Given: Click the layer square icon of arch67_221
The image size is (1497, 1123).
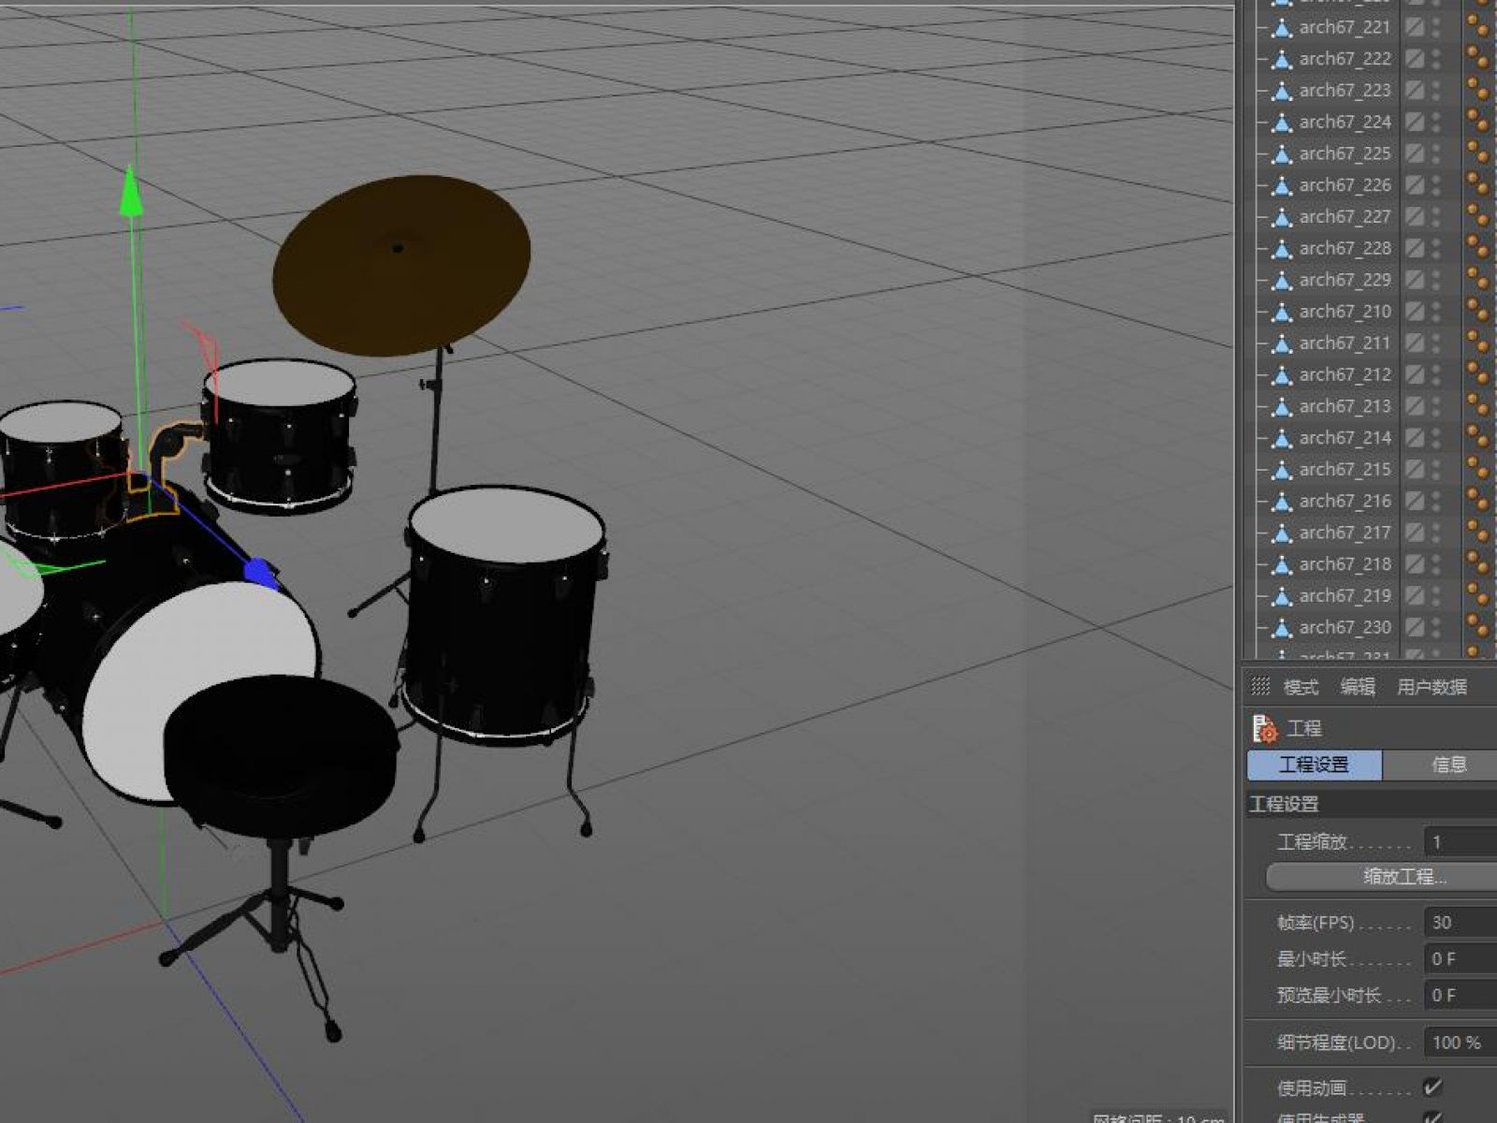Looking at the screenshot, I should coord(1415,27).
